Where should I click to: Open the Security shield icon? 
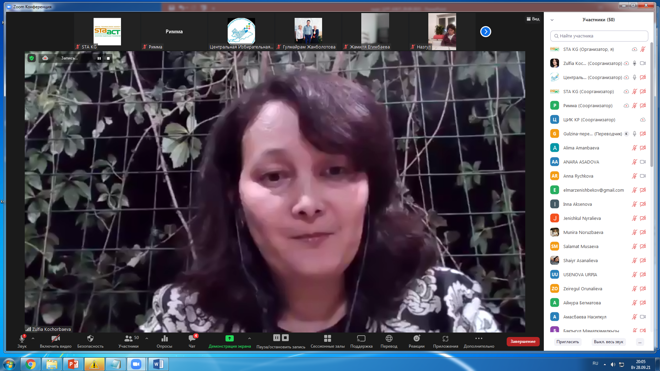(90, 339)
